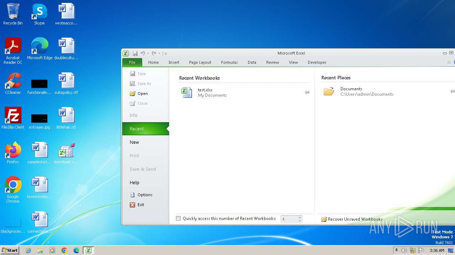Open the Developer ribbon tab
455x255 pixels.
[317, 62]
